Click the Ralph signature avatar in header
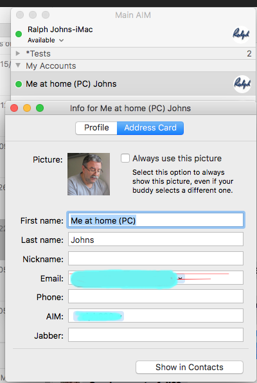This screenshot has height=383, width=257. [241, 35]
